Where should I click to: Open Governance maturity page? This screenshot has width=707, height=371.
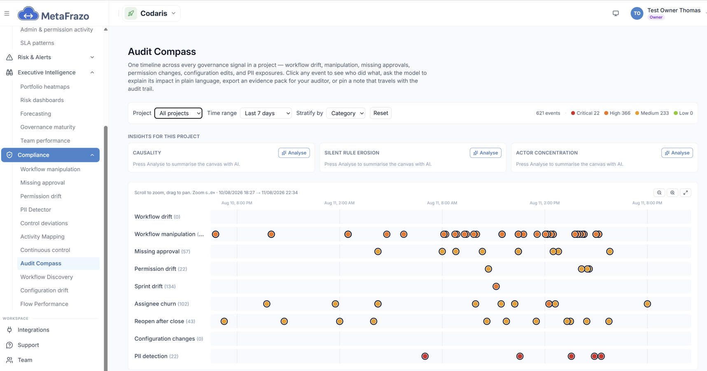(48, 127)
